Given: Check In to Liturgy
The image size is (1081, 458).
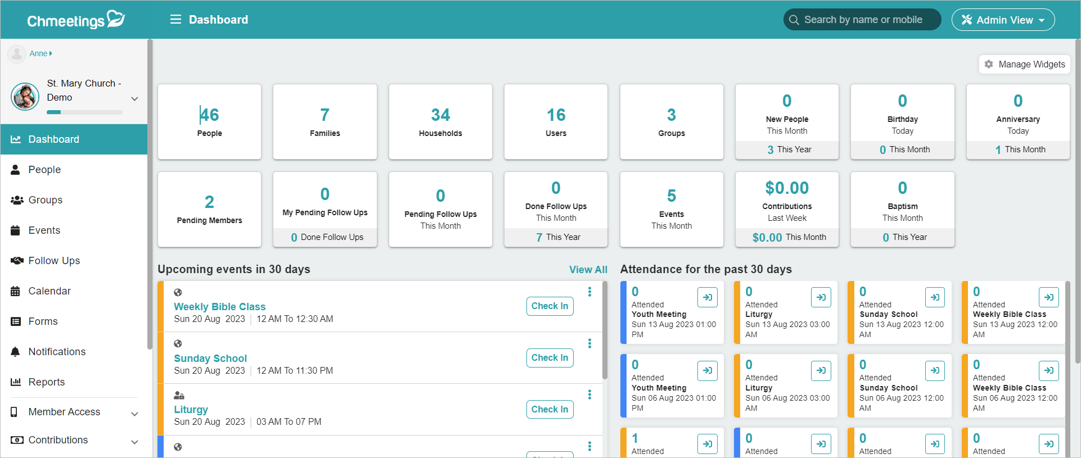Looking at the screenshot, I should (549, 410).
